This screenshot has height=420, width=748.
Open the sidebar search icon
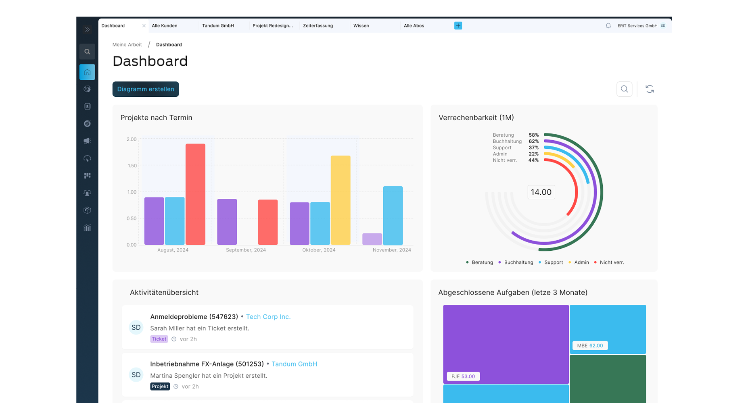click(87, 52)
